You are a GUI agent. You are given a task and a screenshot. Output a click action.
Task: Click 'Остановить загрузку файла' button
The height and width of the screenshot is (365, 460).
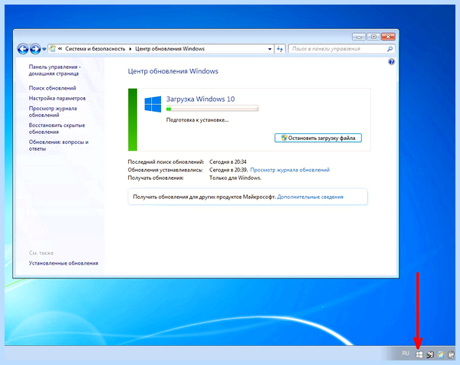click(x=318, y=138)
